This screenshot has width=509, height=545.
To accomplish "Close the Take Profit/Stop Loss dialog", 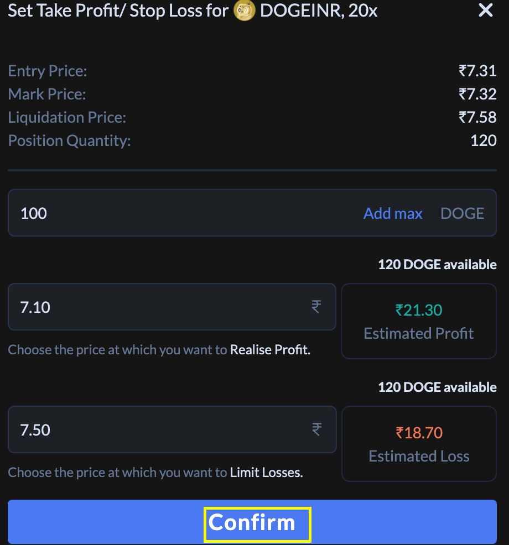I will [x=485, y=11].
